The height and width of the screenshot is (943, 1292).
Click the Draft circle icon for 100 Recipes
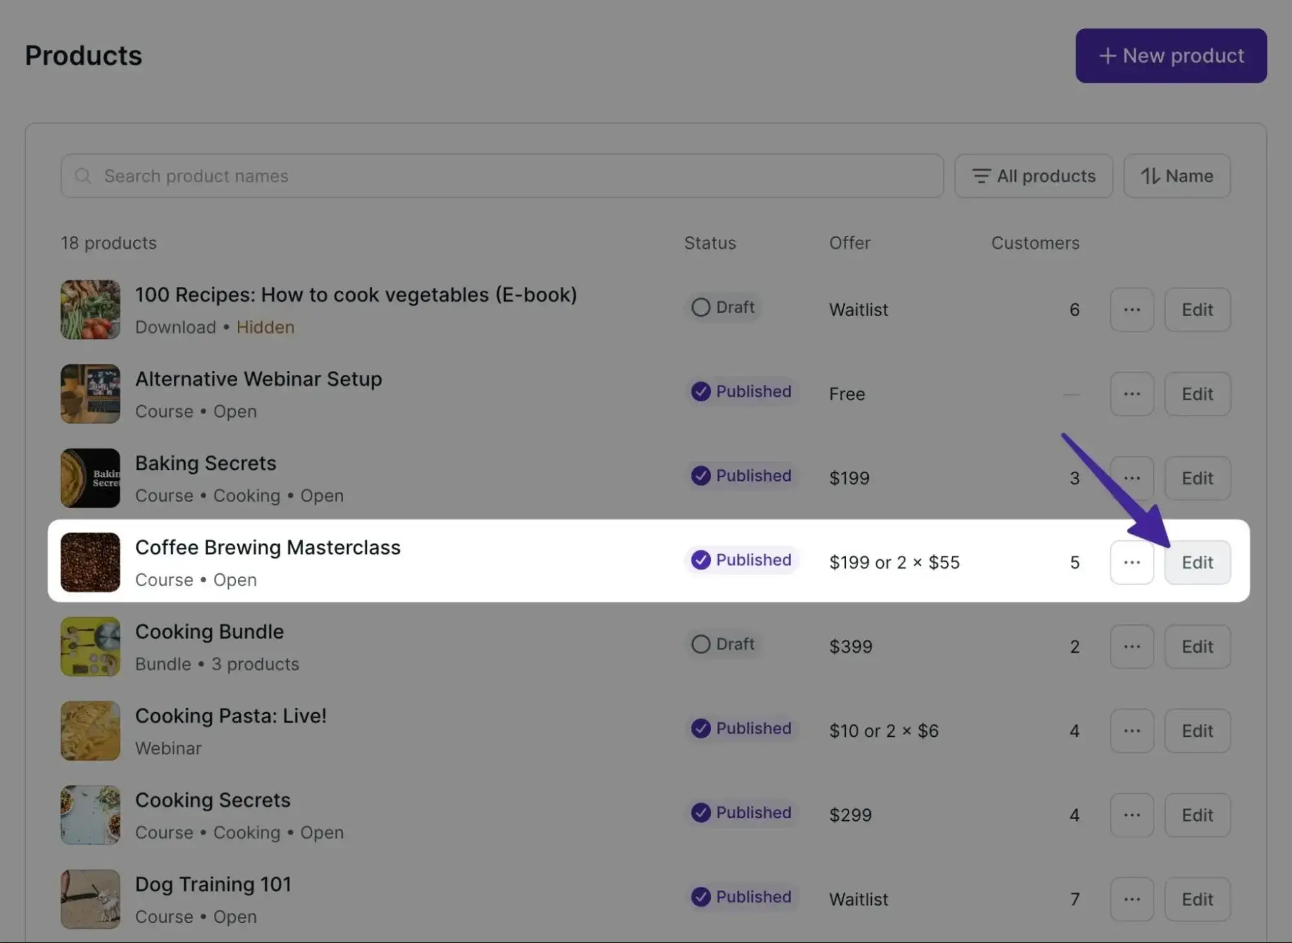point(701,307)
